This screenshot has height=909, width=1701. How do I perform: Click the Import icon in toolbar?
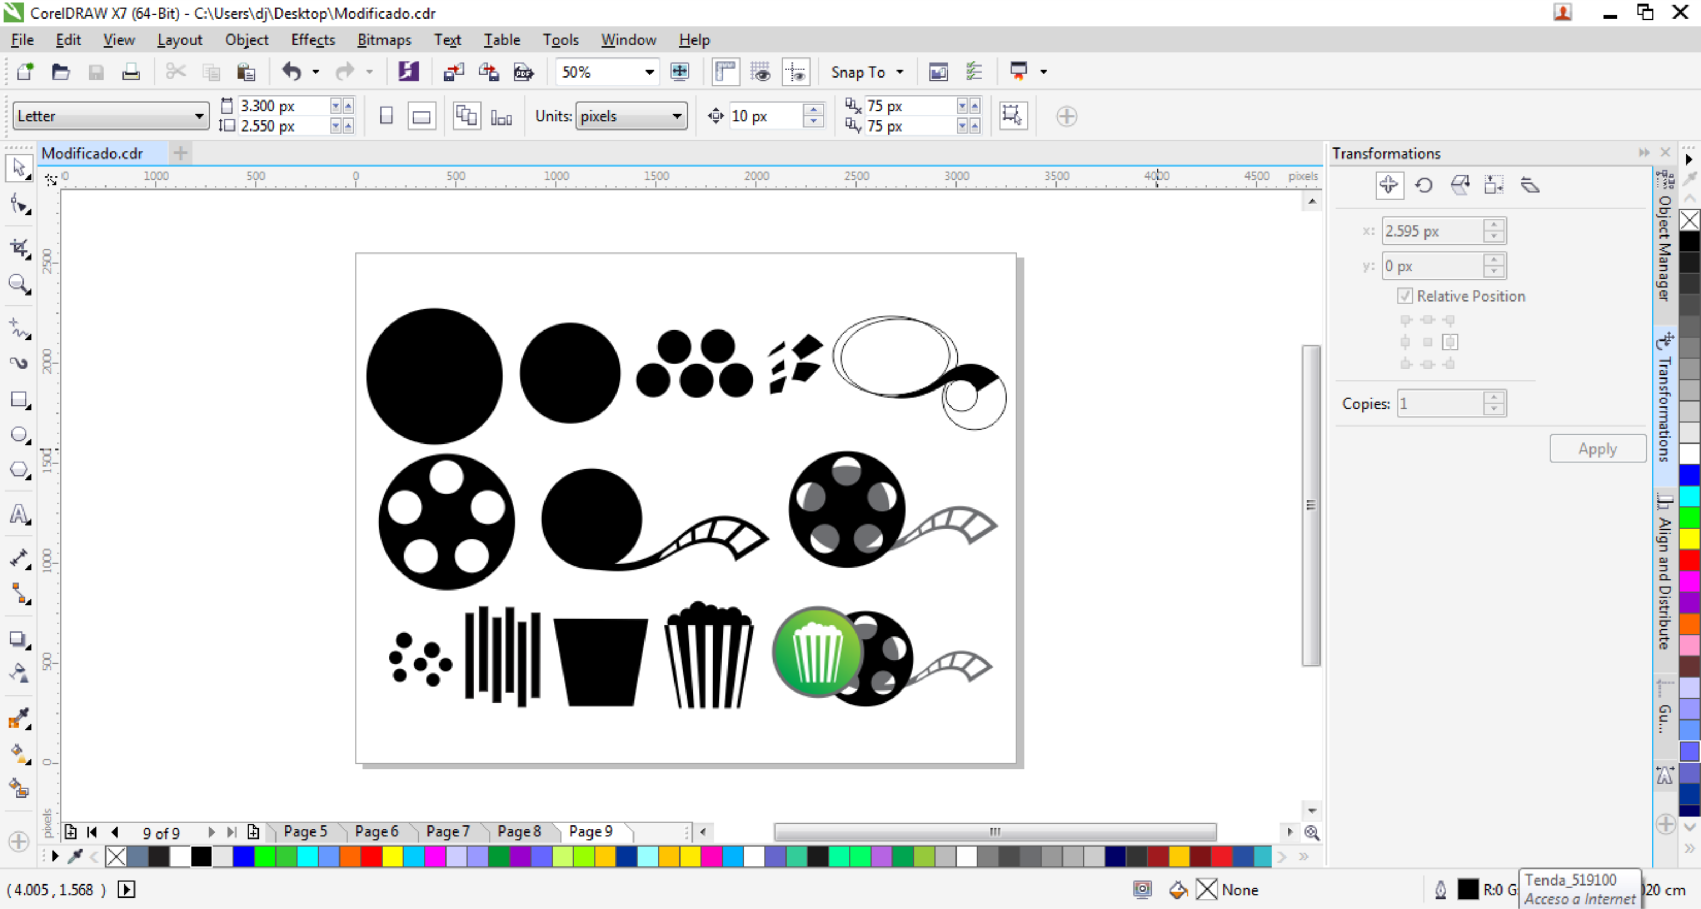[x=454, y=72]
